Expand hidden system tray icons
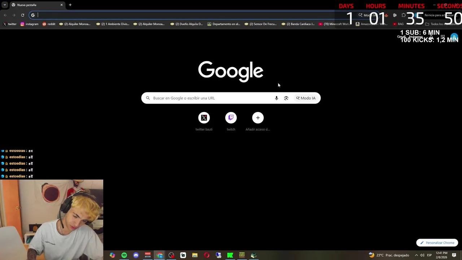This screenshot has width=462, height=260. [416, 255]
